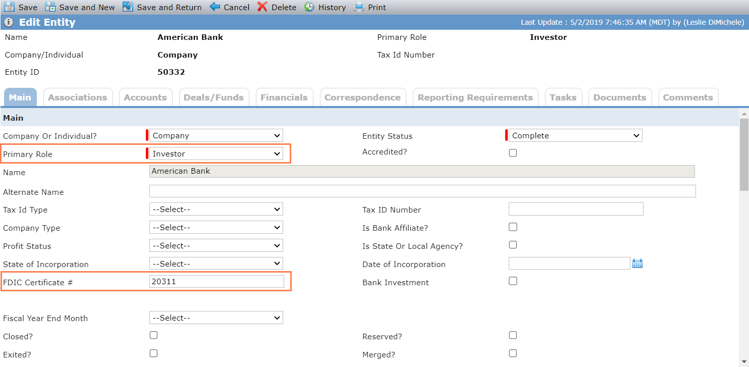The image size is (749, 367).
Task: Click the red Delete X icon
Action: (262, 7)
